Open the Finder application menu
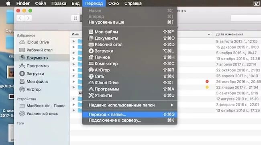The height and width of the screenshot is (145, 261). pos(23,3)
